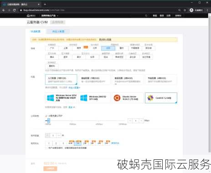Click the site header search magnifier icon

click(146, 15)
